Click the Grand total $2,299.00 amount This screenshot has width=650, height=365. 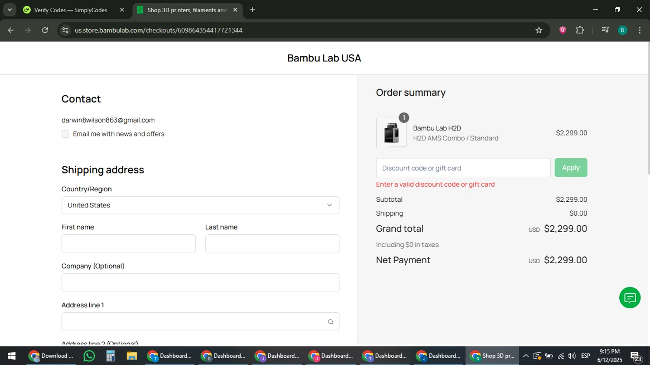(565, 229)
